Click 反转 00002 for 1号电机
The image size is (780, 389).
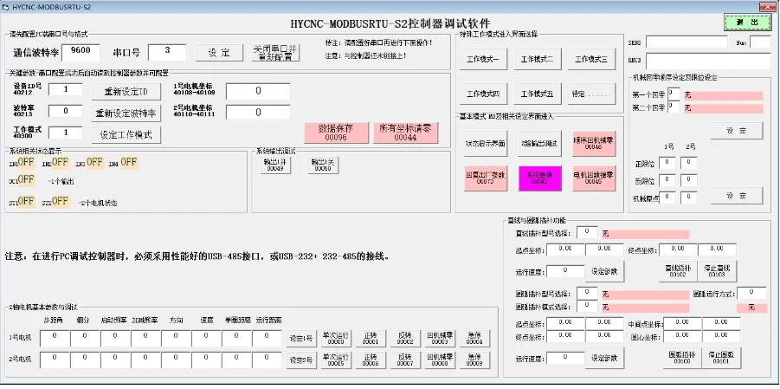tap(405, 339)
